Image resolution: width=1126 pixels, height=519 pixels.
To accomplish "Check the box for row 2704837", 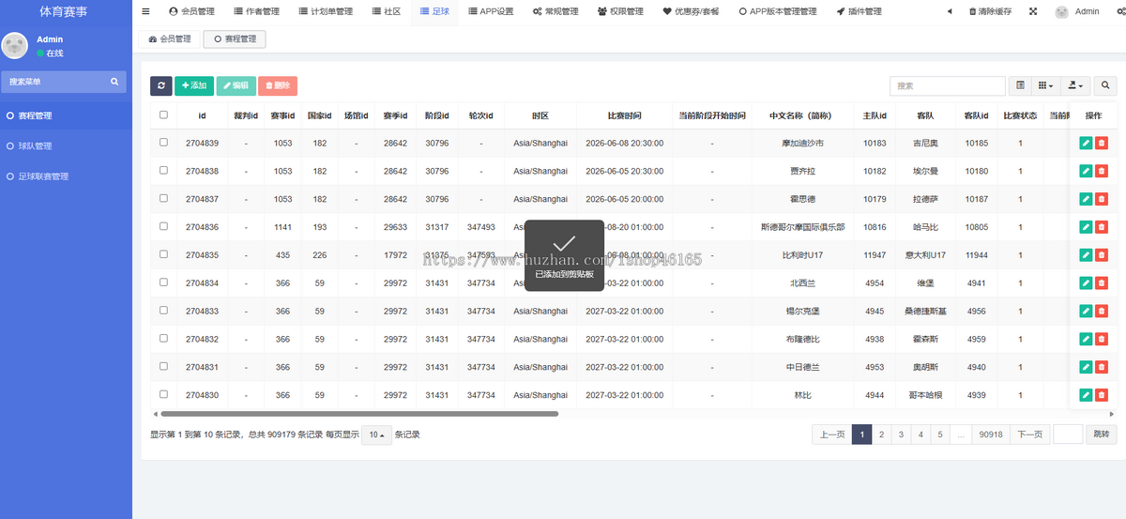I will click(x=163, y=198).
